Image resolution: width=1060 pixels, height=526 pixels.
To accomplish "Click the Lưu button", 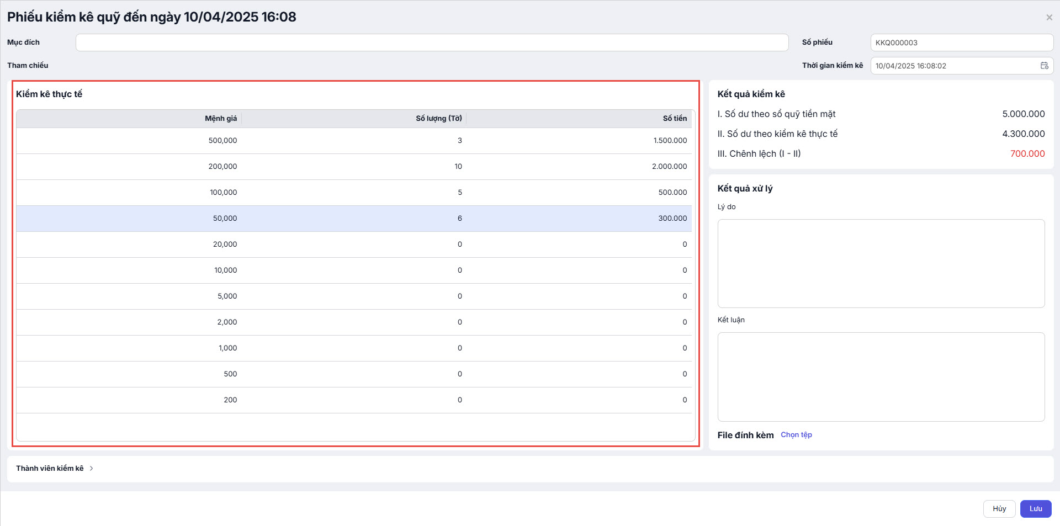I will pos(1035,508).
